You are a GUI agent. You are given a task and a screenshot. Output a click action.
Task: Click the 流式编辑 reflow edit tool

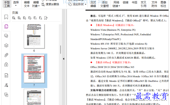click(93, 4)
